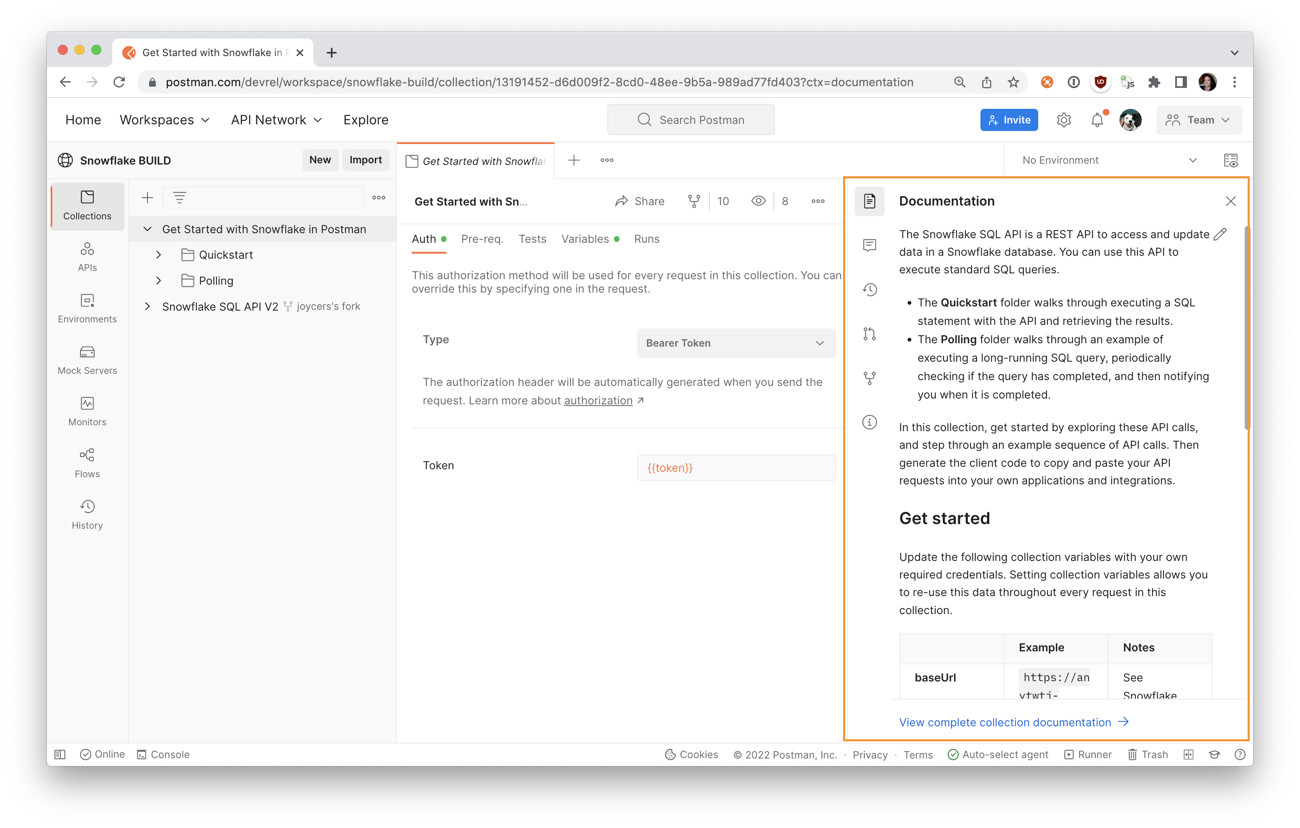
Task: Toggle the environment quick look icon
Action: (1230, 160)
